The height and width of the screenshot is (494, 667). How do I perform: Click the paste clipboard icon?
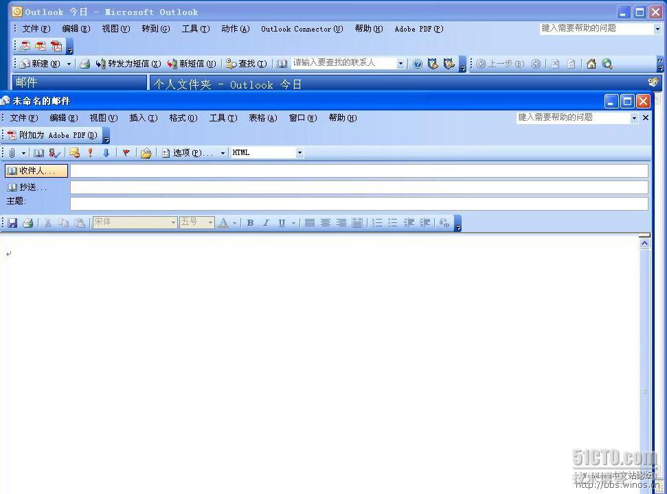(80, 222)
